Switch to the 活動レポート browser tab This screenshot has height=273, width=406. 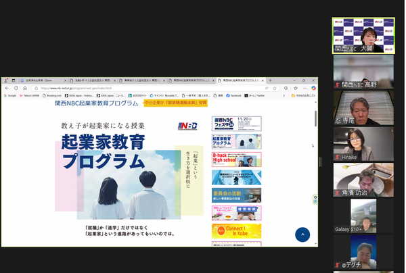[92, 80]
